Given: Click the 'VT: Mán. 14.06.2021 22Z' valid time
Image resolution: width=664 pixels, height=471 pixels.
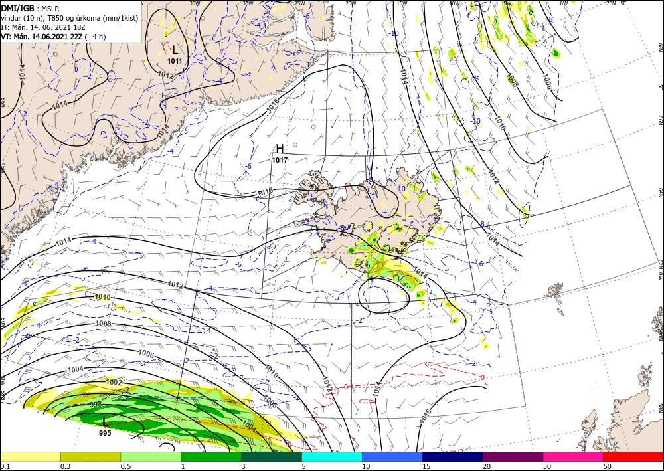Looking at the screenshot, I should pos(42,37).
